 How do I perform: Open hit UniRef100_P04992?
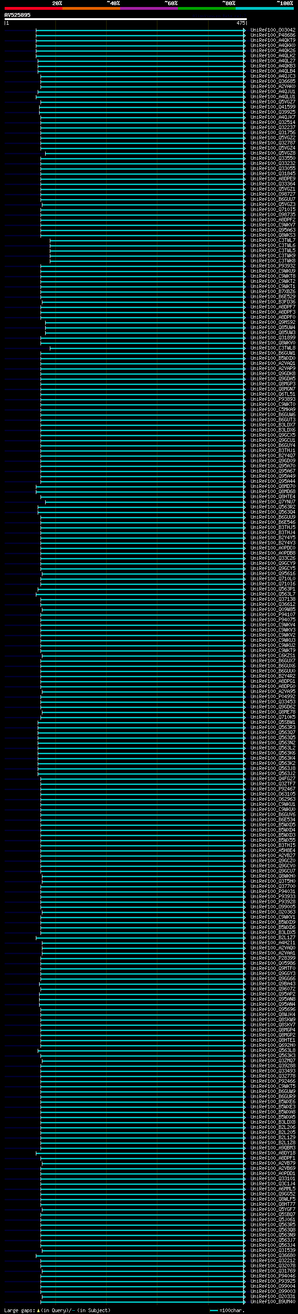[273, 696]
